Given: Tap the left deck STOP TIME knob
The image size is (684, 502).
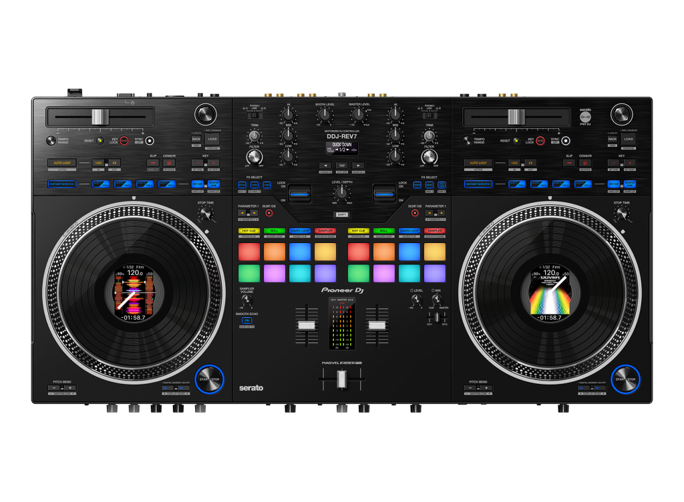Looking at the screenshot, I should [x=205, y=214].
